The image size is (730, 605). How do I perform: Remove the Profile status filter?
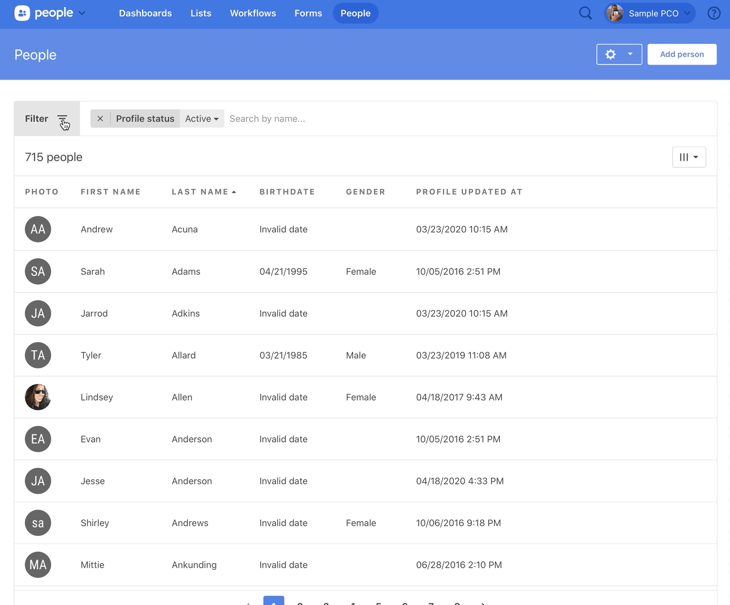100,119
